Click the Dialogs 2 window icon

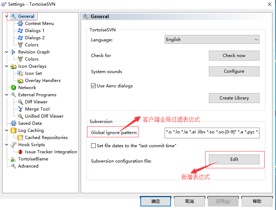click(x=20, y=37)
